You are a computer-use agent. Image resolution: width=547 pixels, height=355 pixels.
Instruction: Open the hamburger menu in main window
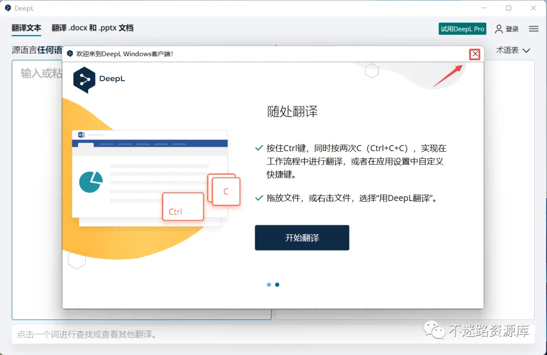pos(533,28)
